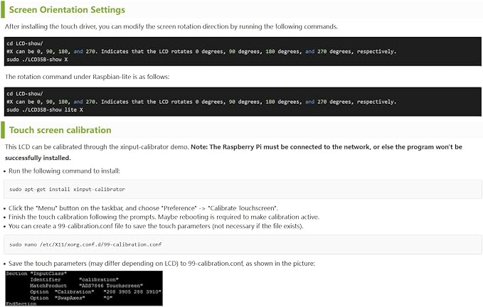This screenshot has height=307, width=483.
Task: Click the 'Finish the touch calibration' bullet
Action: click(164, 217)
